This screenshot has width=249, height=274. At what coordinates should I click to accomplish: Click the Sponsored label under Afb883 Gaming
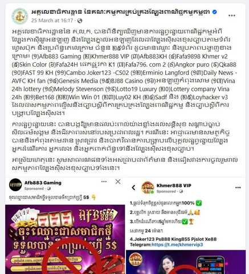pyautogui.click(x=34, y=188)
